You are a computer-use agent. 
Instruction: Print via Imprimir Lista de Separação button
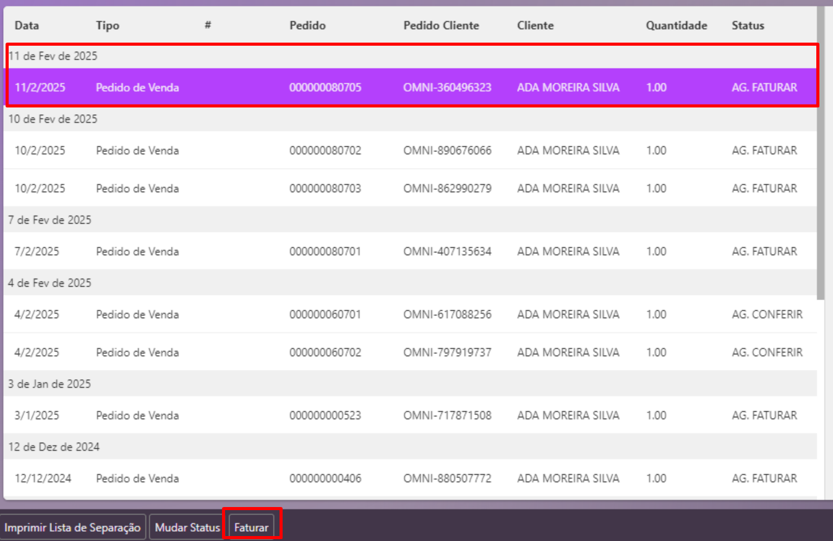(73, 528)
